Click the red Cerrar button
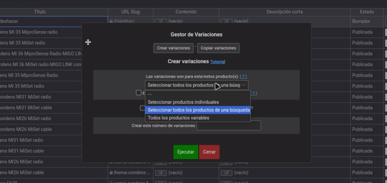The height and width of the screenshot is (183, 387). pyautogui.click(x=209, y=152)
